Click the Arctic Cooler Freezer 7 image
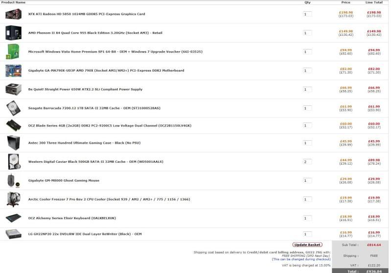The image size is (391, 273). 13,199
